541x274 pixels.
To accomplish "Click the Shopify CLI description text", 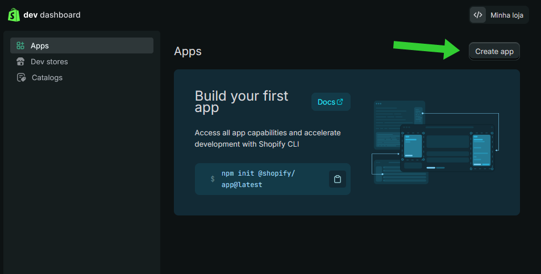I will 267,138.
